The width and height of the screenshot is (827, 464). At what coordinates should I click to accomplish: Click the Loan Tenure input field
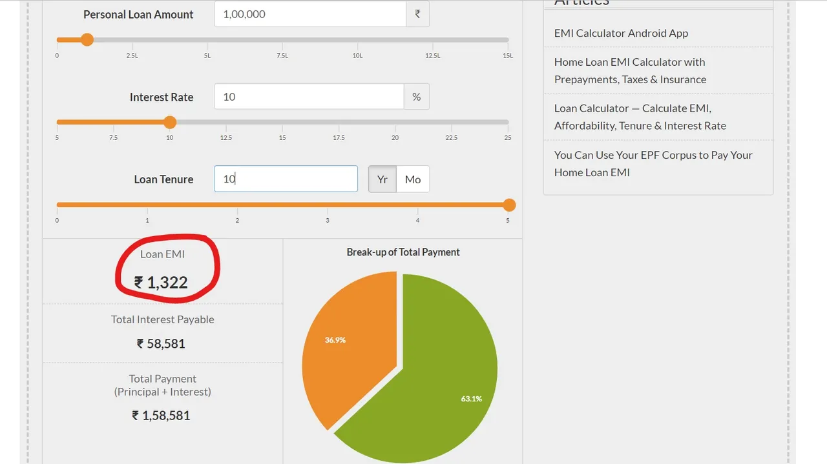click(x=286, y=179)
